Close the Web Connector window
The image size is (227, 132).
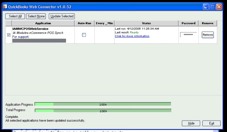tap(219, 7)
